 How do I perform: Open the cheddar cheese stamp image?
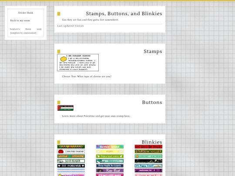[78, 63]
